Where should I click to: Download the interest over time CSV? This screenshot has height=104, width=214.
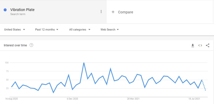pos(193,45)
